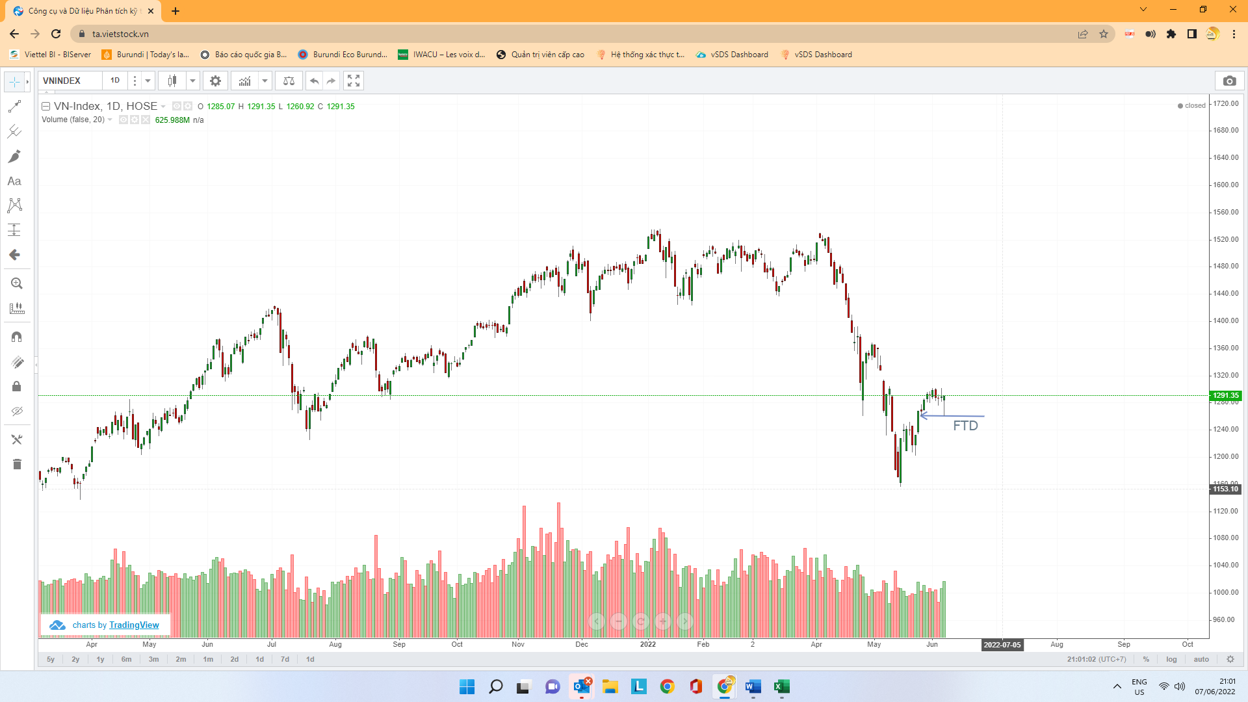Select the measure ruler tool
1248x702 pixels.
click(17, 308)
